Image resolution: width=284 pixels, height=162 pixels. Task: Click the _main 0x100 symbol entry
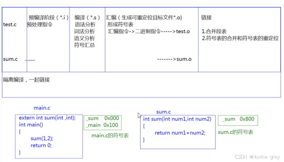point(102,125)
